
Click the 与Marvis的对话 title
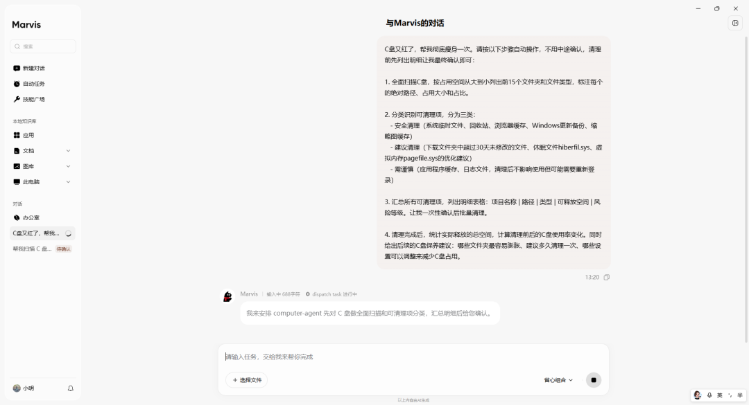tap(415, 23)
